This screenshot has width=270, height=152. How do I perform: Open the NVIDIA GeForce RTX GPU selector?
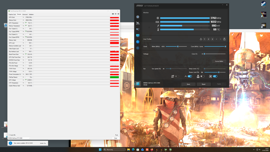coord(19,138)
